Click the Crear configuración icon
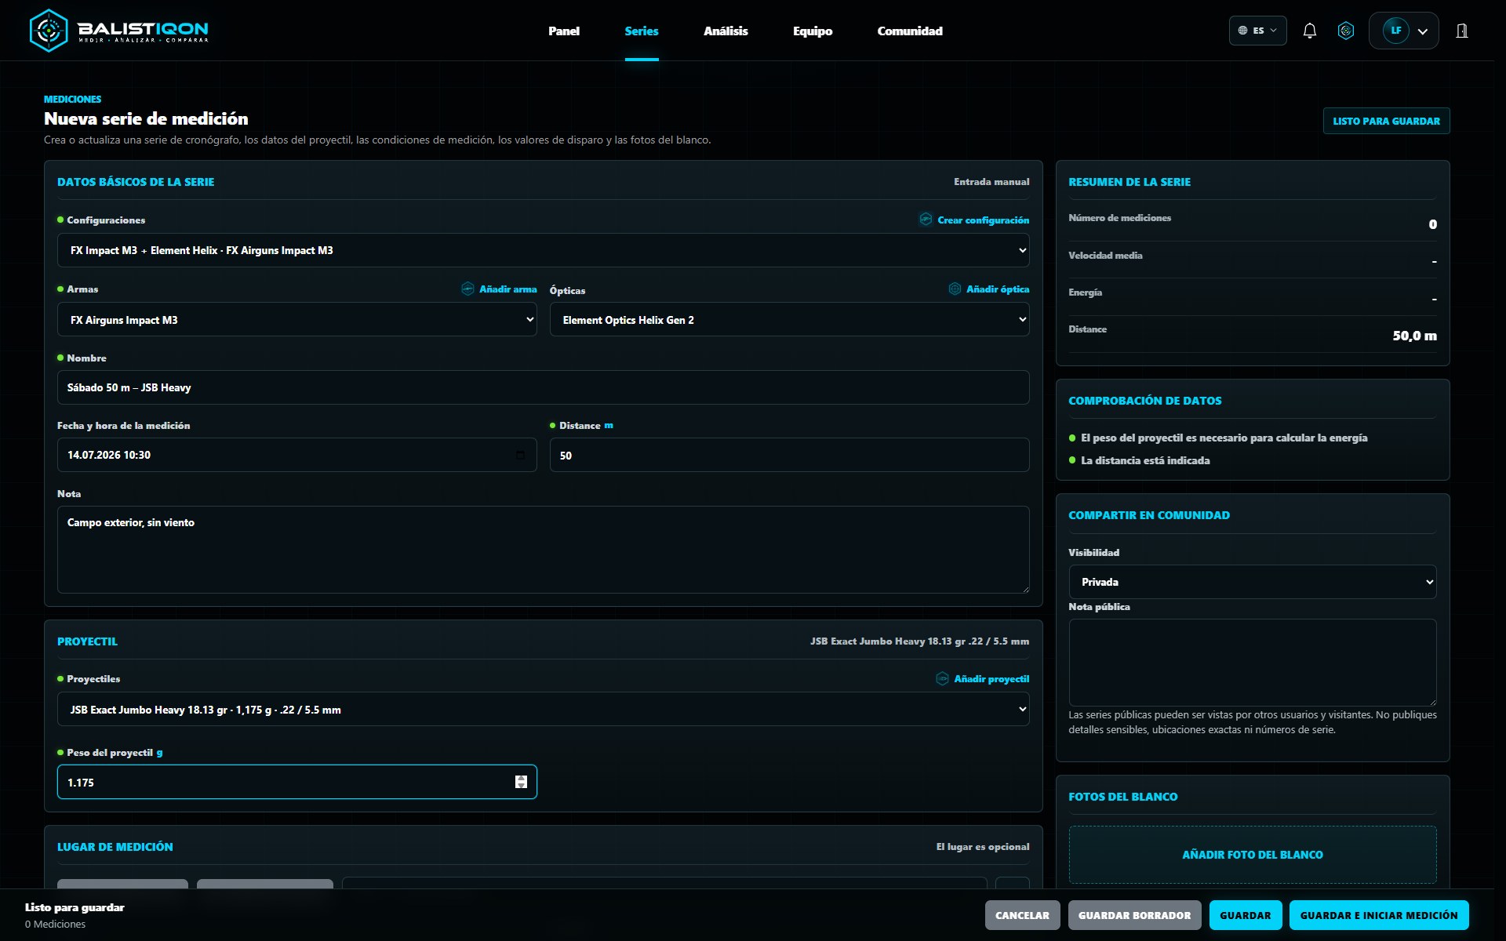The width and height of the screenshot is (1506, 941). tap(926, 220)
